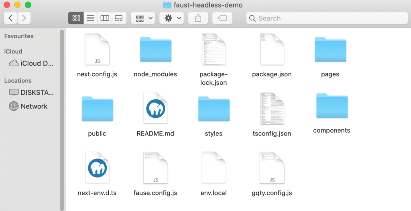411x211 pixels.
Task: Click the Favourites sidebar heading
Action: pyautogui.click(x=19, y=36)
